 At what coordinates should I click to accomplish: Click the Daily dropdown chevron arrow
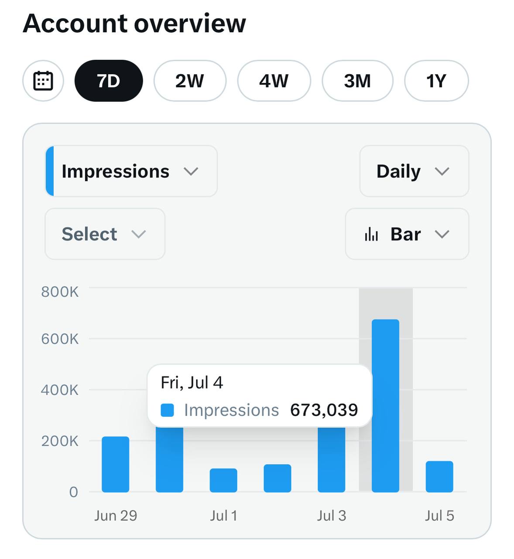[442, 172]
